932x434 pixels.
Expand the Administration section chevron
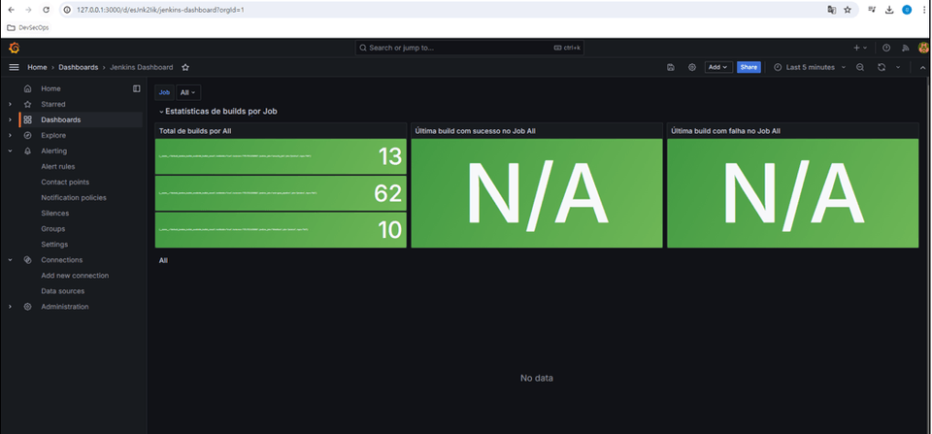[x=10, y=307]
